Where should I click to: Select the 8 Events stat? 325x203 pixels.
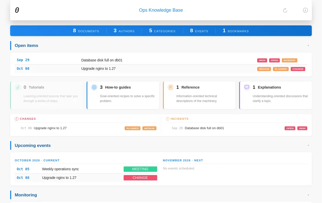point(199,31)
